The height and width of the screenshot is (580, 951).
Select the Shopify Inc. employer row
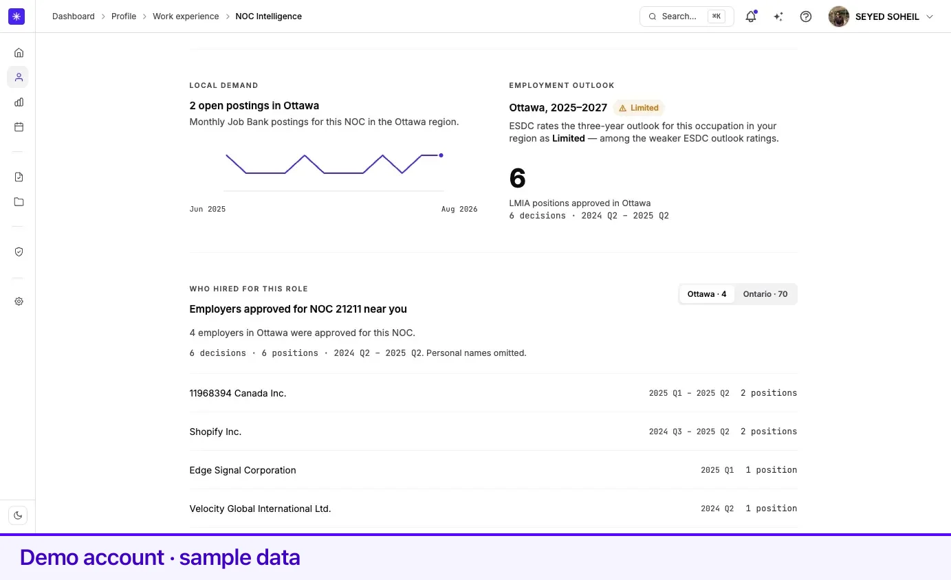click(x=493, y=432)
